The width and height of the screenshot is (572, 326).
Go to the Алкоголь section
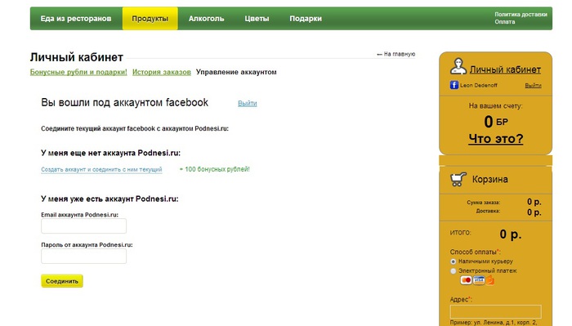point(206,19)
